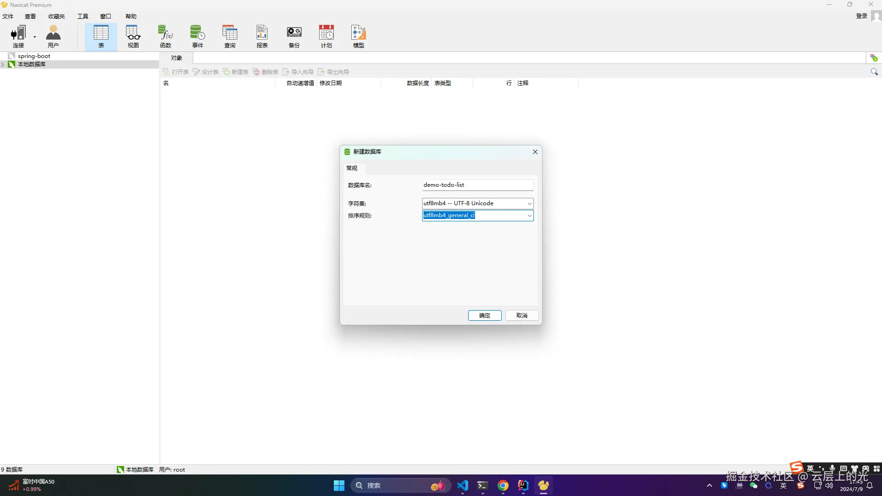
Task: Click the Navicat icon in the taskbar
Action: [544, 485]
